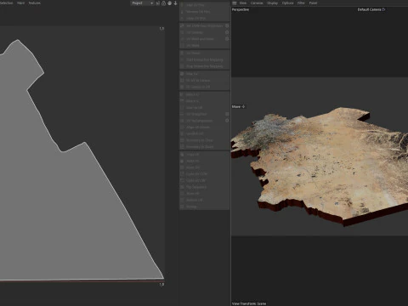The width and height of the screenshot is (408, 306).
Task: Choose Set UVW from Projection
Action: click(x=202, y=25)
